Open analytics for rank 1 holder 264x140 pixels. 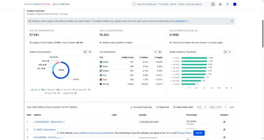pyautogui.click(x=224, y=122)
